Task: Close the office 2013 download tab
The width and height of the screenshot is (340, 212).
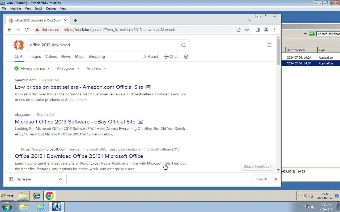Action: (65, 20)
